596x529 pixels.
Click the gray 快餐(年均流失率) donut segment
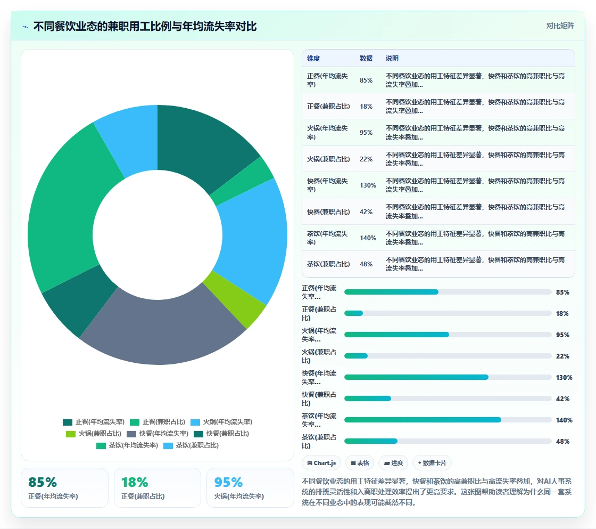pyautogui.click(x=162, y=331)
